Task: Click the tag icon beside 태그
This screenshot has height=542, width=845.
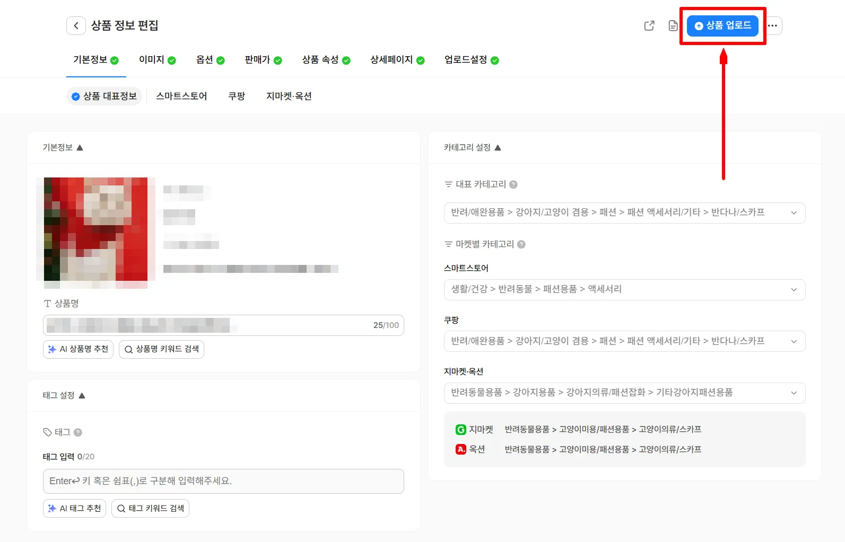Action: (x=47, y=432)
